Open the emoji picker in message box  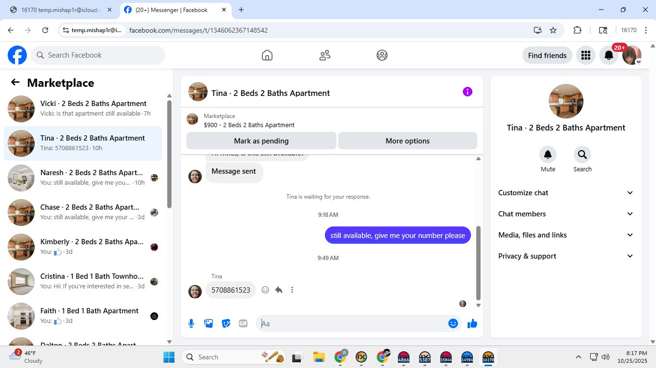pos(453,323)
